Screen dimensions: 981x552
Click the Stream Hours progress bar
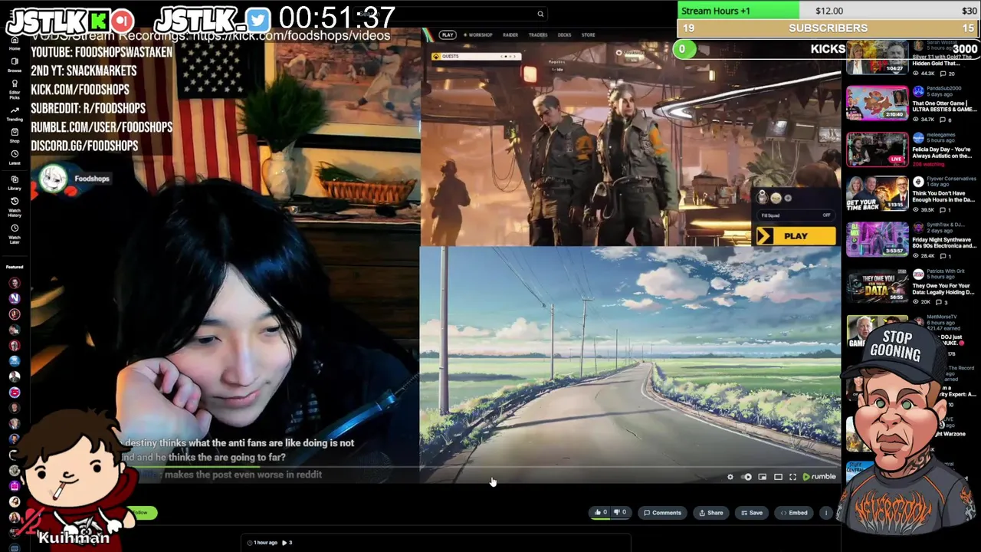coord(828,11)
